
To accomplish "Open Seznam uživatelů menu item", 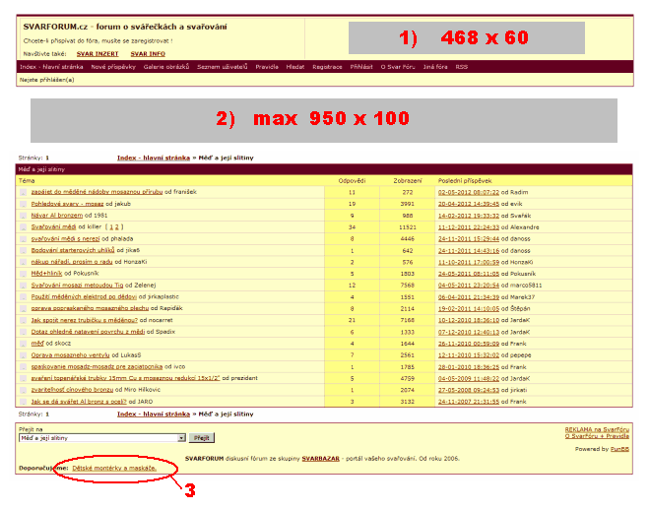I will tap(223, 67).
